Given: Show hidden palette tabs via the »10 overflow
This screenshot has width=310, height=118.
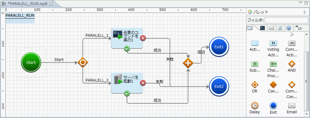Looking at the screenshot, I should [298, 27].
